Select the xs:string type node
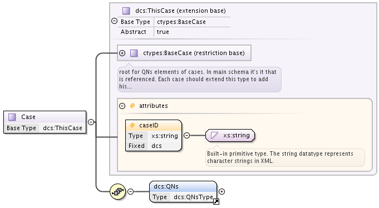 point(230,135)
